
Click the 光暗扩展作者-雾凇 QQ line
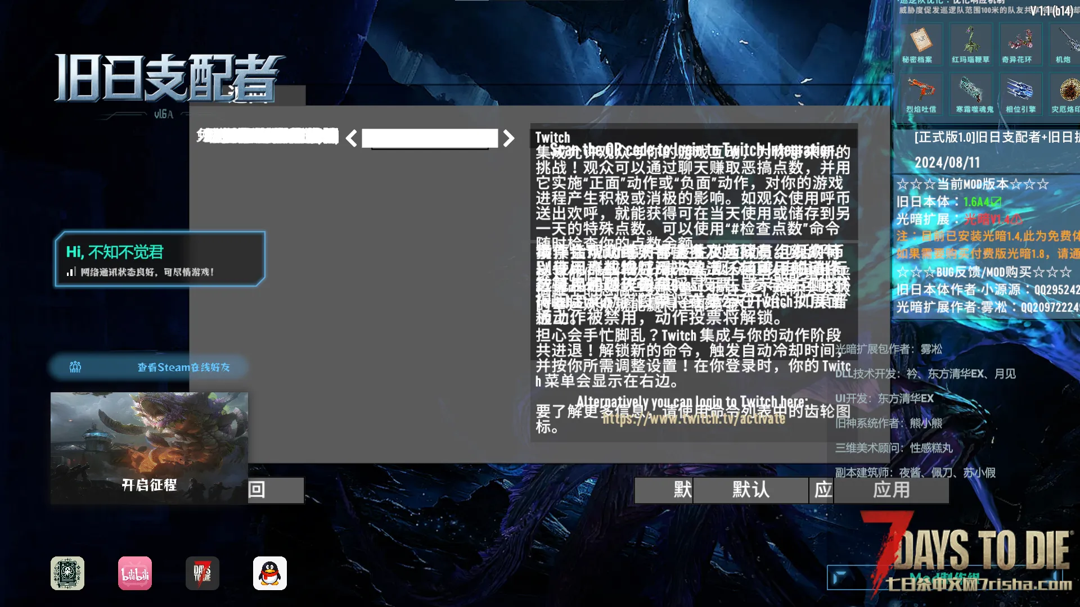(x=988, y=307)
